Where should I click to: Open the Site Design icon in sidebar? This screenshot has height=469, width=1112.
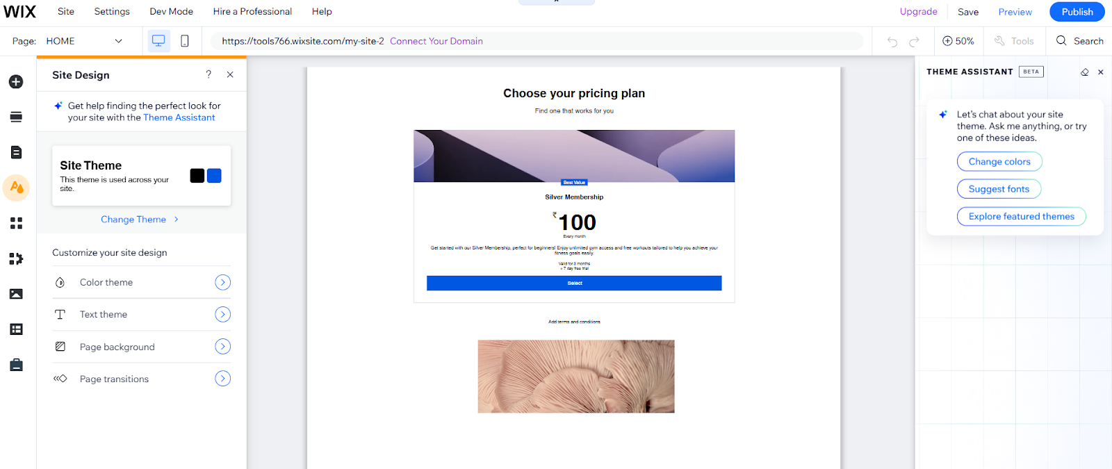[16, 188]
